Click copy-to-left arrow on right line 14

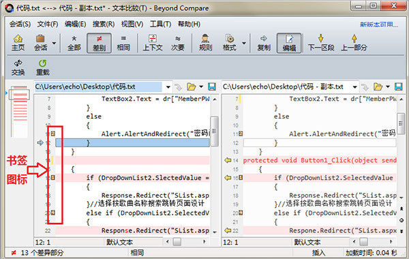tap(228, 160)
